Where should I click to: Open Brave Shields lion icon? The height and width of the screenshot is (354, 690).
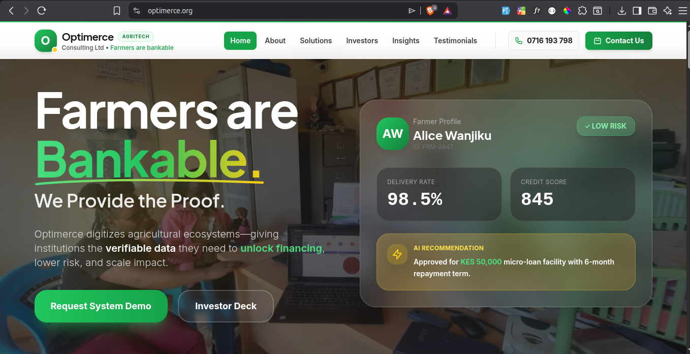click(430, 10)
